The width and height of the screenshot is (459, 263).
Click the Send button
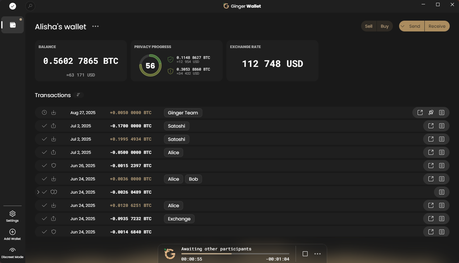coord(415,26)
